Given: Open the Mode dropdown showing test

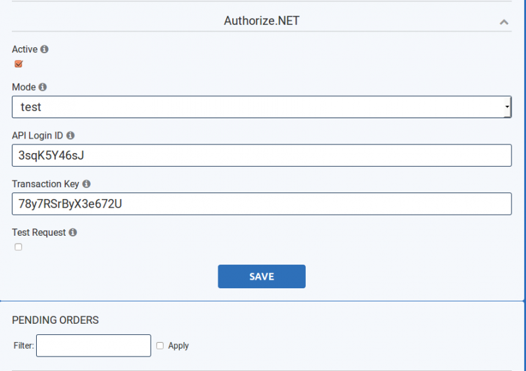Looking at the screenshot, I should [x=262, y=107].
